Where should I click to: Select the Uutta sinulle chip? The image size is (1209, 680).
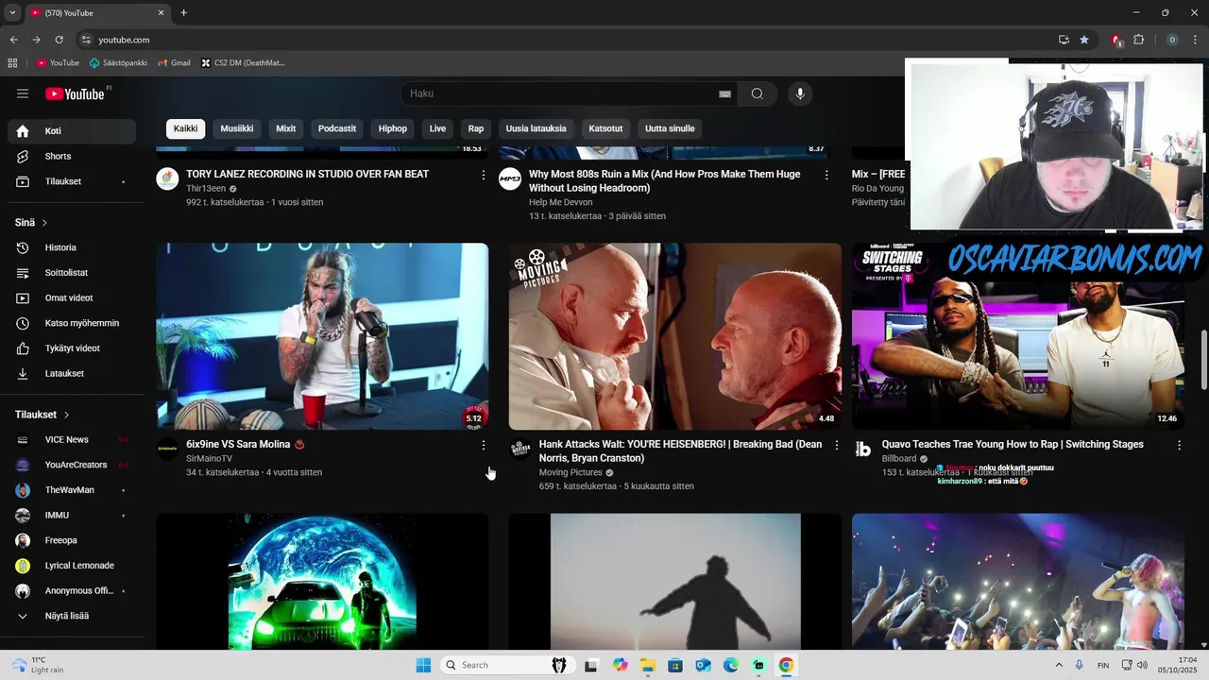[x=670, y=128]
